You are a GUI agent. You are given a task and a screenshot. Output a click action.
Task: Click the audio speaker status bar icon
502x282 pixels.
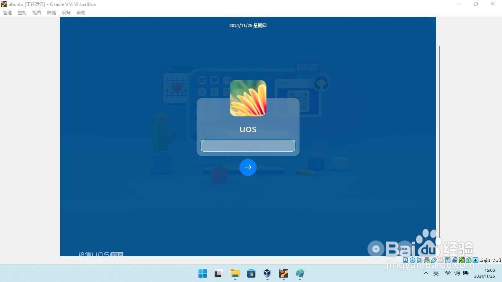point(419,260)
